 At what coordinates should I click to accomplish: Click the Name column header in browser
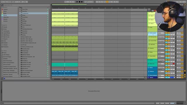tap(21, 7)
